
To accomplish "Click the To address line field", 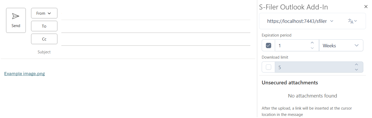I will 156,26.
